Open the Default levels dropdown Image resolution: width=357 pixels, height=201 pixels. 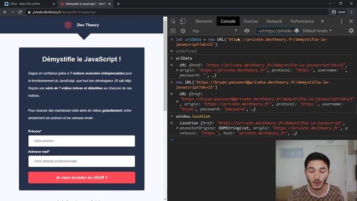(317, 31)
